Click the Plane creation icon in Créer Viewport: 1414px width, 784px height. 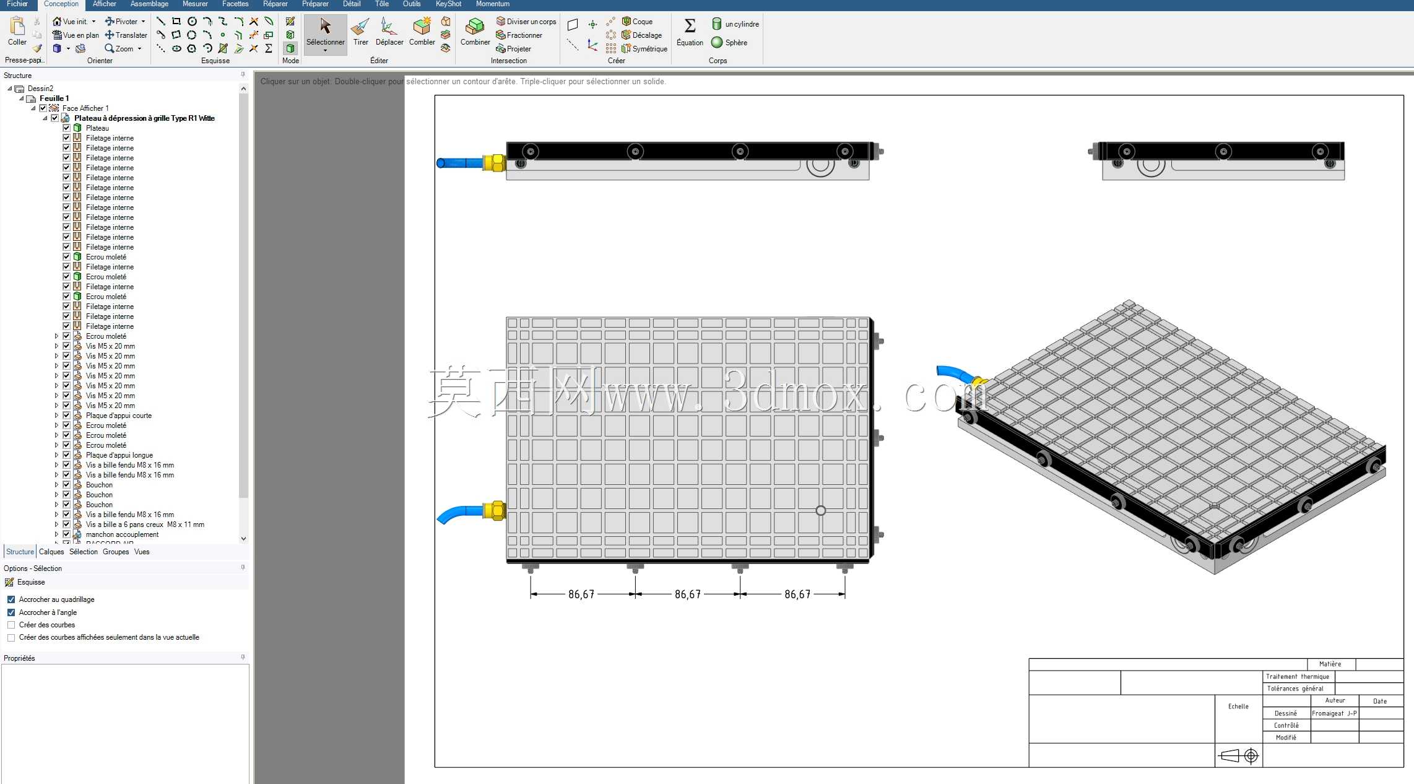573,25
